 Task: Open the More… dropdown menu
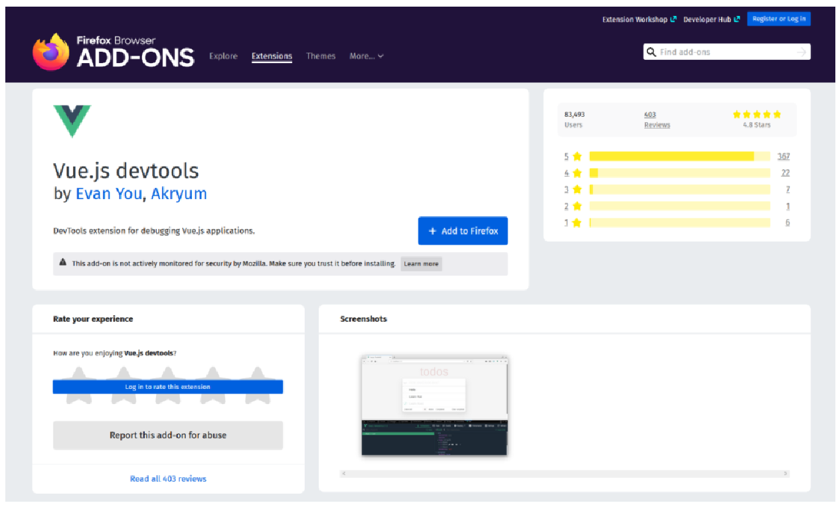367,56
